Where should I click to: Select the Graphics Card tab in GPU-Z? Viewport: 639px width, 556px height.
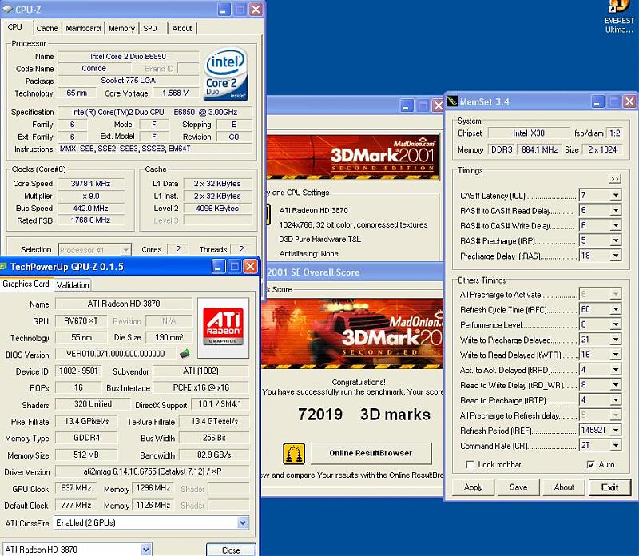(26, 284)
